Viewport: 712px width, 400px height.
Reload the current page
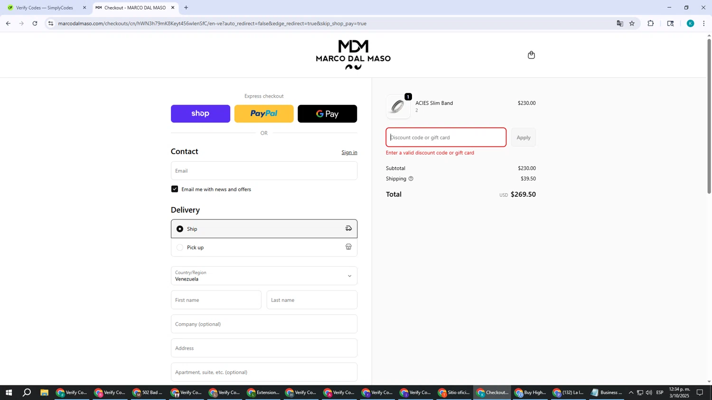pyautogui.click(x=35, y=23)
